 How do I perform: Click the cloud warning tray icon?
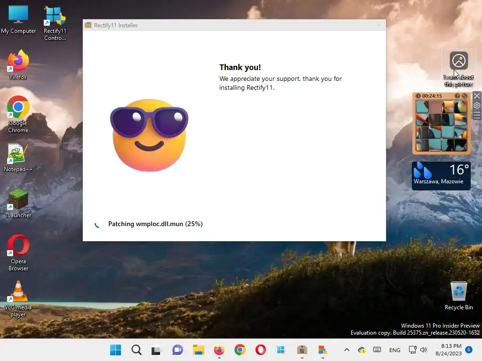click(362, 350)
